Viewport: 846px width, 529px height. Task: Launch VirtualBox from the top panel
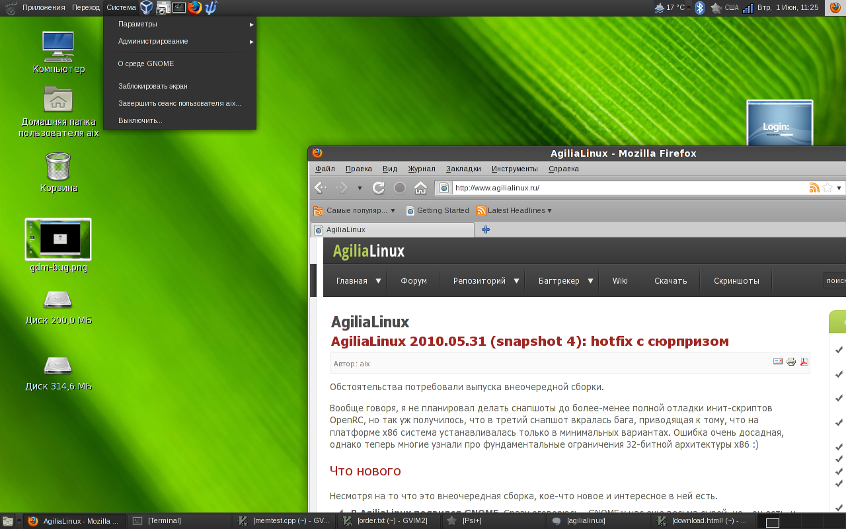point(146,7)
